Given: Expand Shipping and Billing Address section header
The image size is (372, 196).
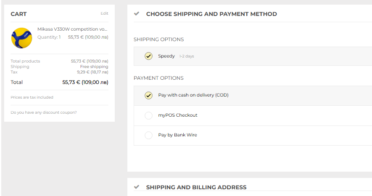Looking at the screenshot, I should click(x=196, y=187).
